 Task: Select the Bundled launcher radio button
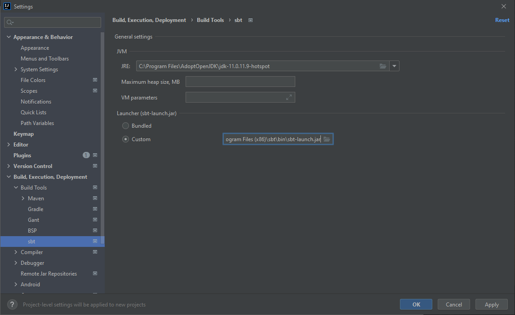coord(125,126)
